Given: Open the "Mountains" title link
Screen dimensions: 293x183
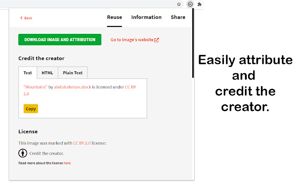Looking at the screenshot, I should [x=35, y=87].
